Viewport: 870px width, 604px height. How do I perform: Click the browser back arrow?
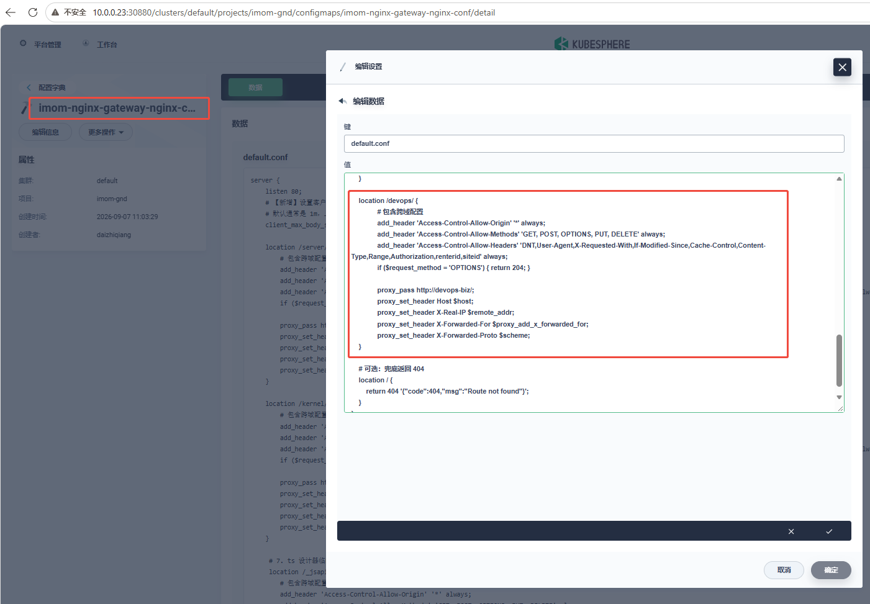pos(11,12)
